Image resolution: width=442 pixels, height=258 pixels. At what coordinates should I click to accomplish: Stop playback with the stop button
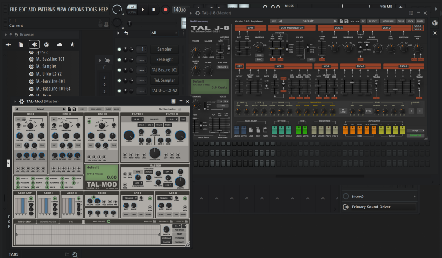pyautogui.click(x=153, y=10)
